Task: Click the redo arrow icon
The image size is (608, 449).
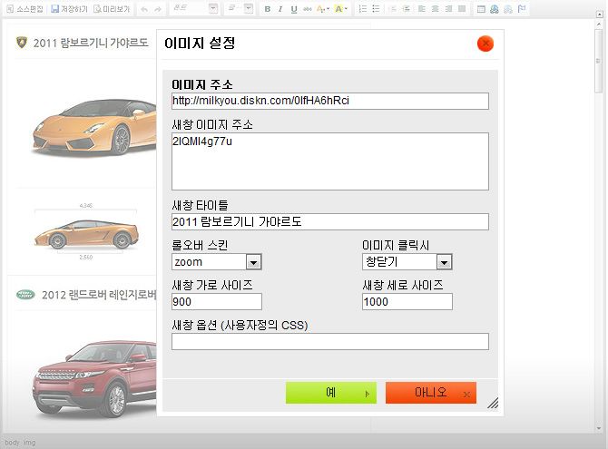Action: [157, 9]
